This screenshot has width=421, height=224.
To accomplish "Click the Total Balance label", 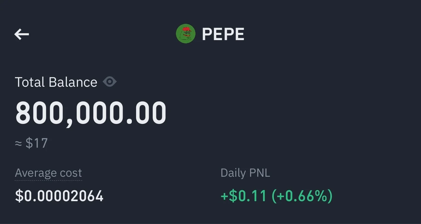I will tap(56, 82).
